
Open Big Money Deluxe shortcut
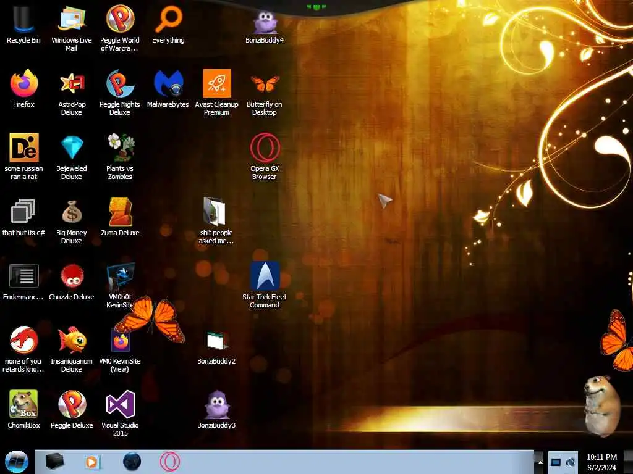72,222
